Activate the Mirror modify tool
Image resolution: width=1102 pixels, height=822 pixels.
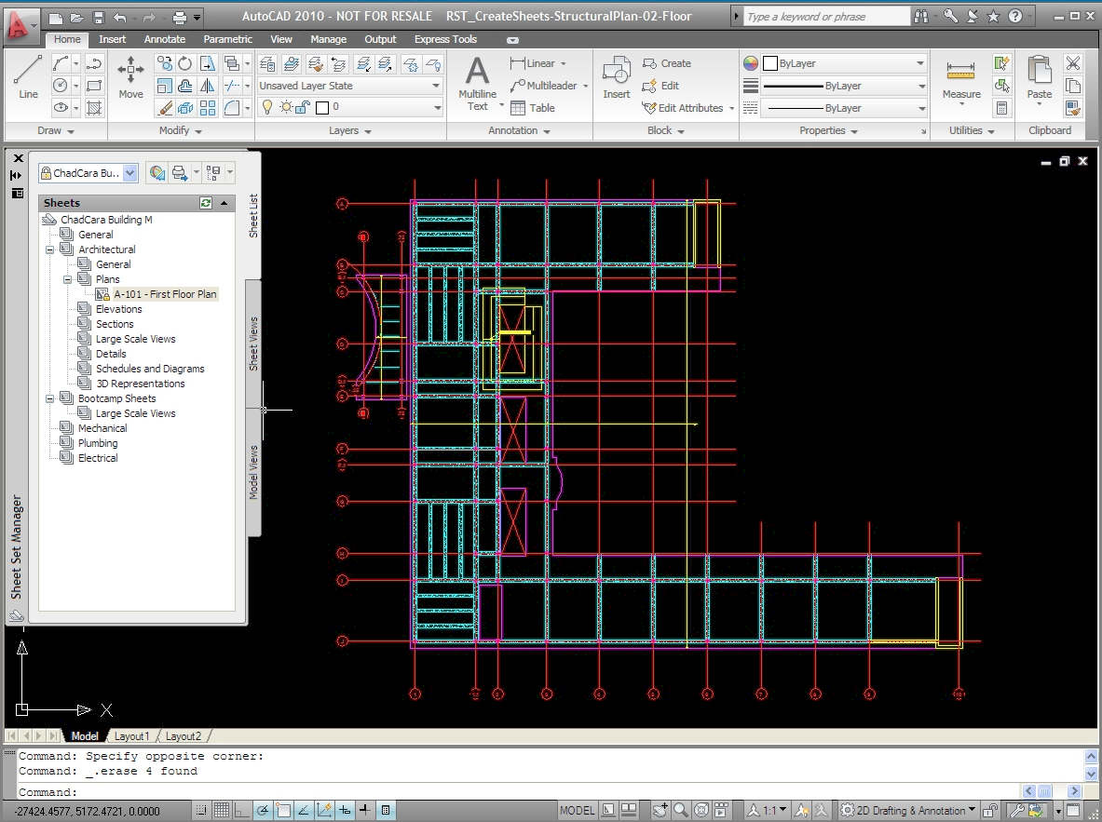click(208, 86)
